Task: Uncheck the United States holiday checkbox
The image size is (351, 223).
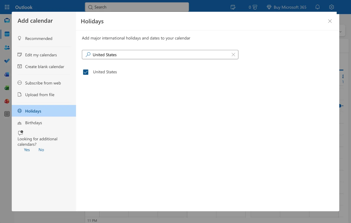Action: tap(86, 72)
